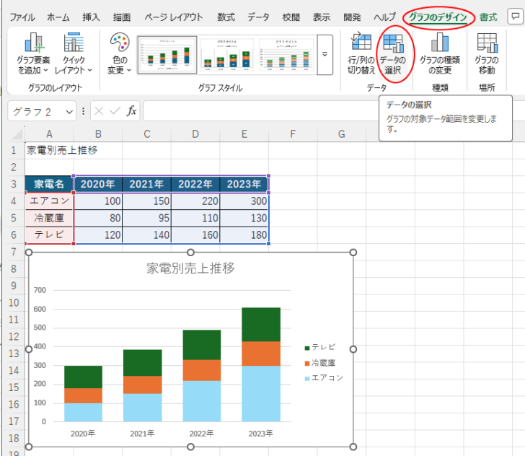Click the light blue エアコン segment of 2023年 bar

[x=260, y=393]
